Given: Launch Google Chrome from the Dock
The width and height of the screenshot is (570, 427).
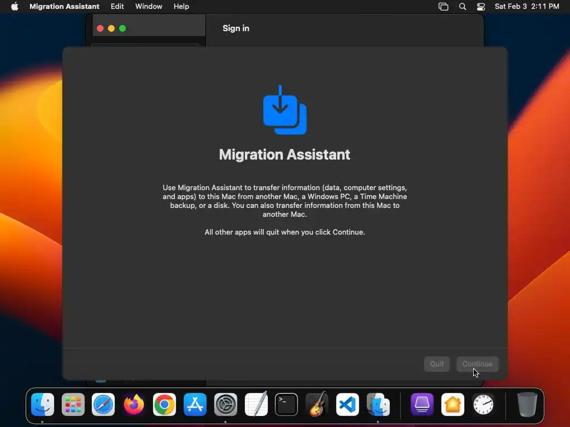Looking at the screenshot, I should 164,405.
